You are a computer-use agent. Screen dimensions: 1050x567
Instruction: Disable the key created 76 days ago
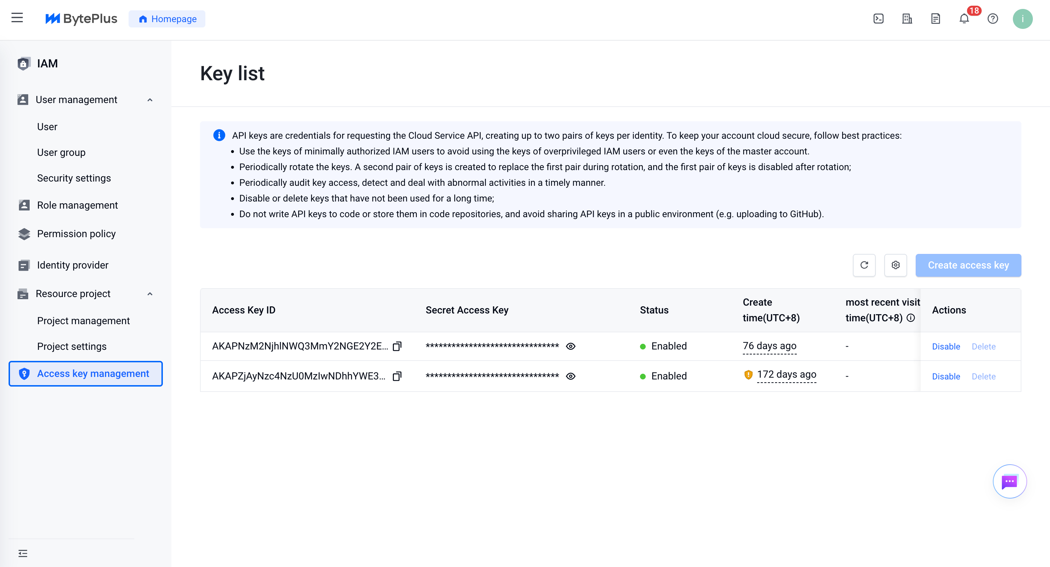coord(946,346)
